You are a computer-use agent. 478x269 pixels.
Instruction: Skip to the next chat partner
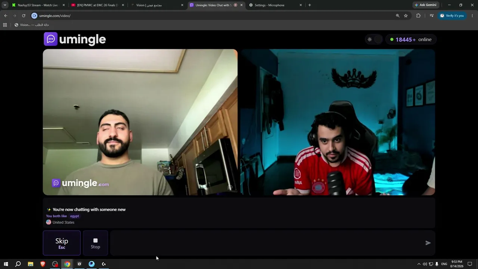coord(62,243)
